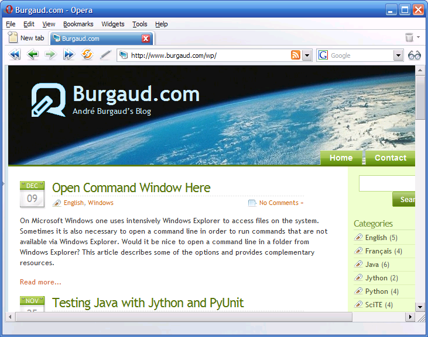Click pencil icon before English, Windows tags
The image size is (428, 337).
click(x=57, y=203)
